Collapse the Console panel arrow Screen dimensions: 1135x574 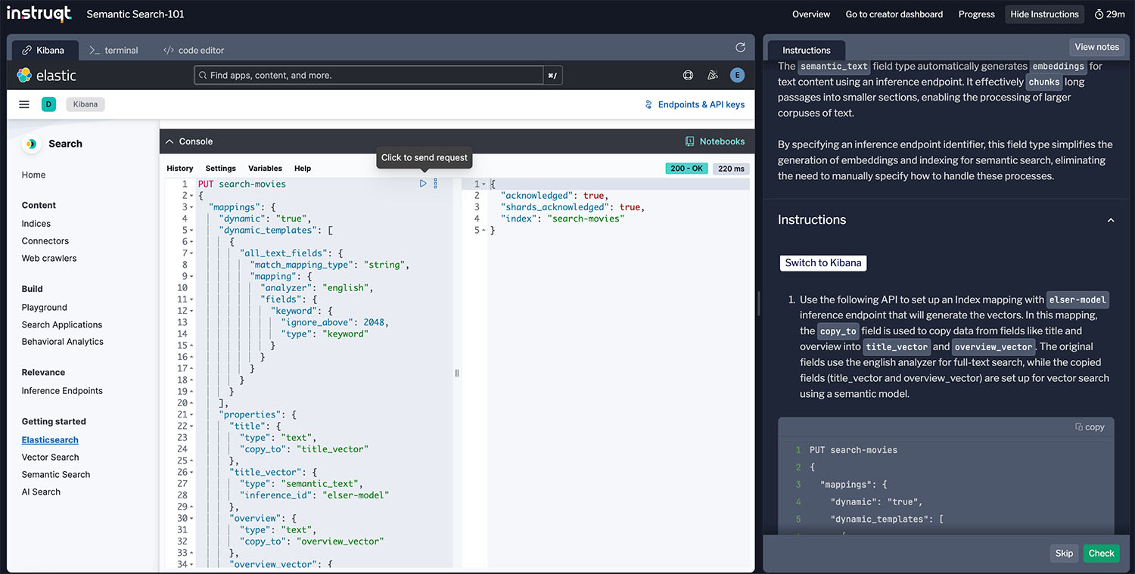click(x=169, y=141)
